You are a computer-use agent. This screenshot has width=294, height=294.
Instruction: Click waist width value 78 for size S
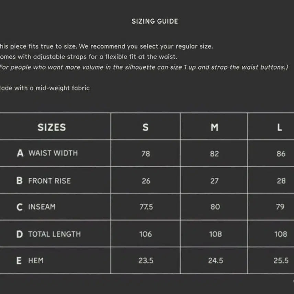(x=146, y=154)
